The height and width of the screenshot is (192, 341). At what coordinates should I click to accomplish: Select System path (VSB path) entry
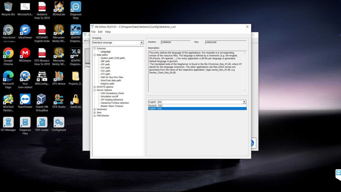click(113, 58)
